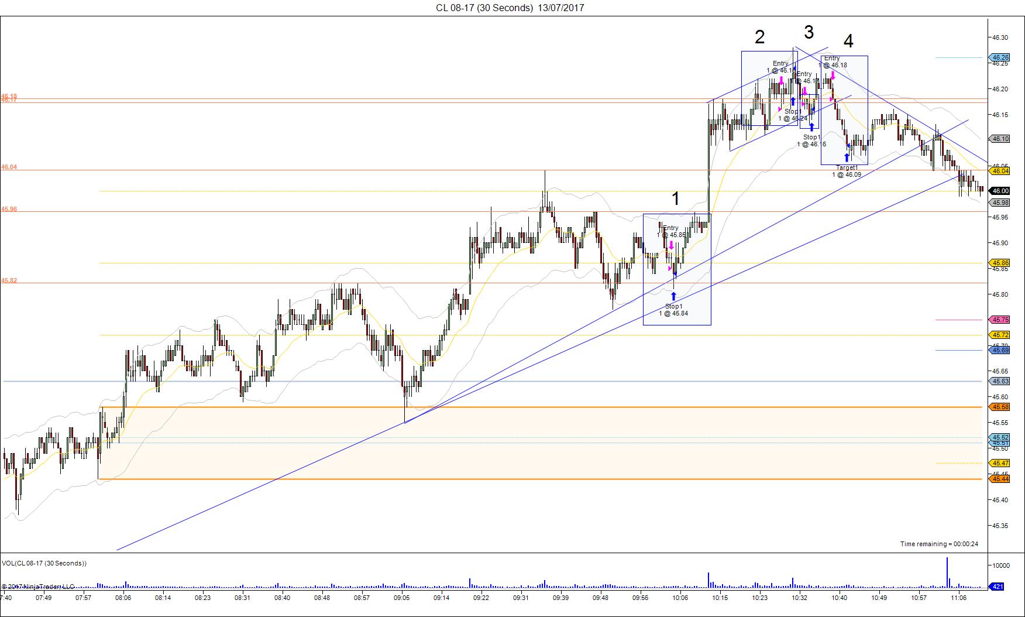Click the 10:57 time axis label
Viewport: 1025px width, 617px height.
coord(919,598)
